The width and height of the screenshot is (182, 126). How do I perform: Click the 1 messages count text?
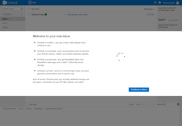tap(32, 104)
